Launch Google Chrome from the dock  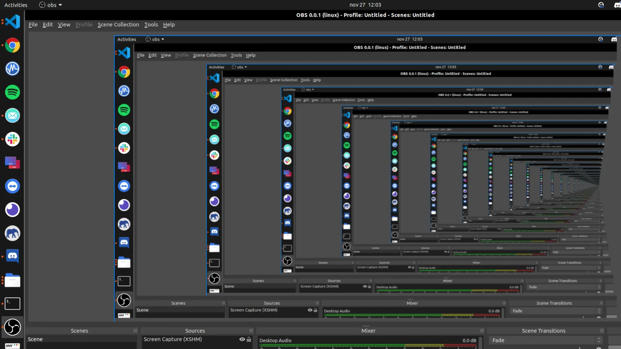tap(12, 45)
